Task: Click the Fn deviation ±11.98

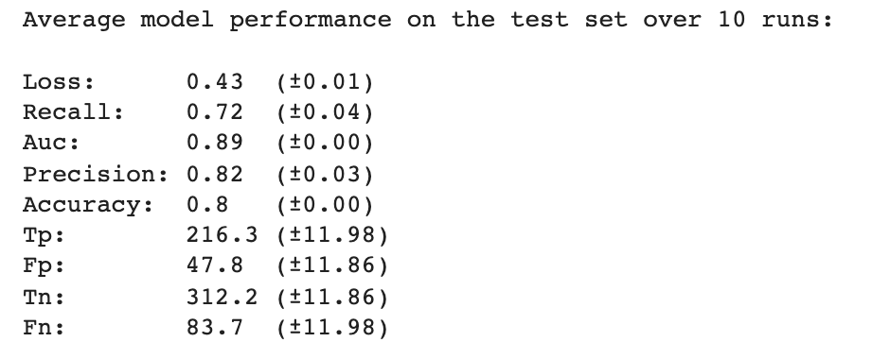Action: 332,328
